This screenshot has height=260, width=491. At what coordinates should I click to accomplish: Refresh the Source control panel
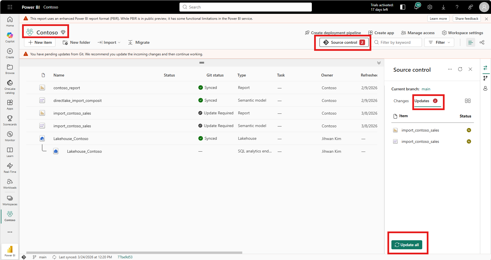[x=460, y=69]
